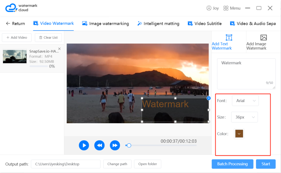281x173 pixels.
Task: Click the Change path button
Action: coord(117,164)
